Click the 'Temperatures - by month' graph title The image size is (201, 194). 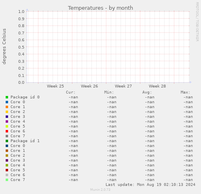point(100,8)
